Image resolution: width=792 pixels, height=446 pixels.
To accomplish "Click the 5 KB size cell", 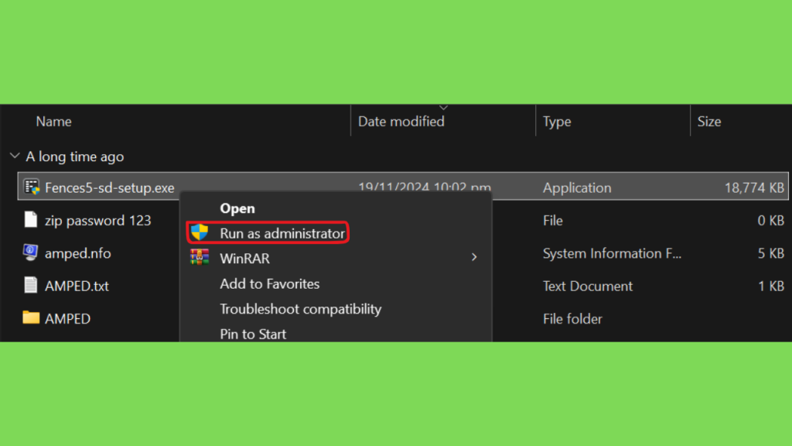I will [x=770, y=253].
